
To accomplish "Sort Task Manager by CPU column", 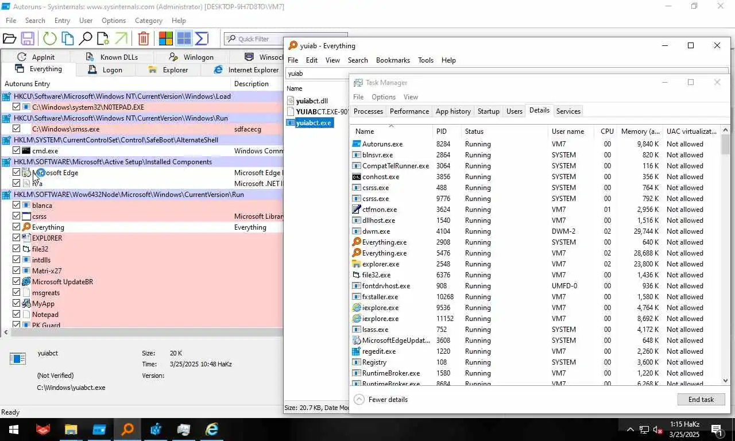I will tap(606, 131).
